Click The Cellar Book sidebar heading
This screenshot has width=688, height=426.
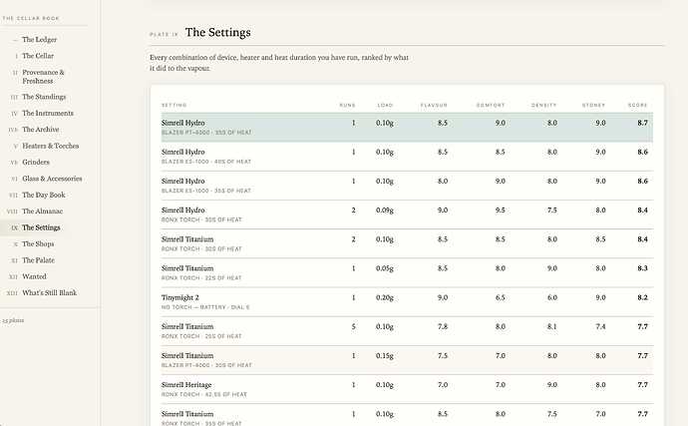point(31,18)
